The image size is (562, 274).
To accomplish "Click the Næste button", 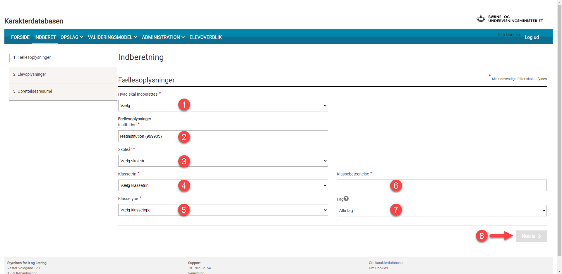I will pos(531,236).
